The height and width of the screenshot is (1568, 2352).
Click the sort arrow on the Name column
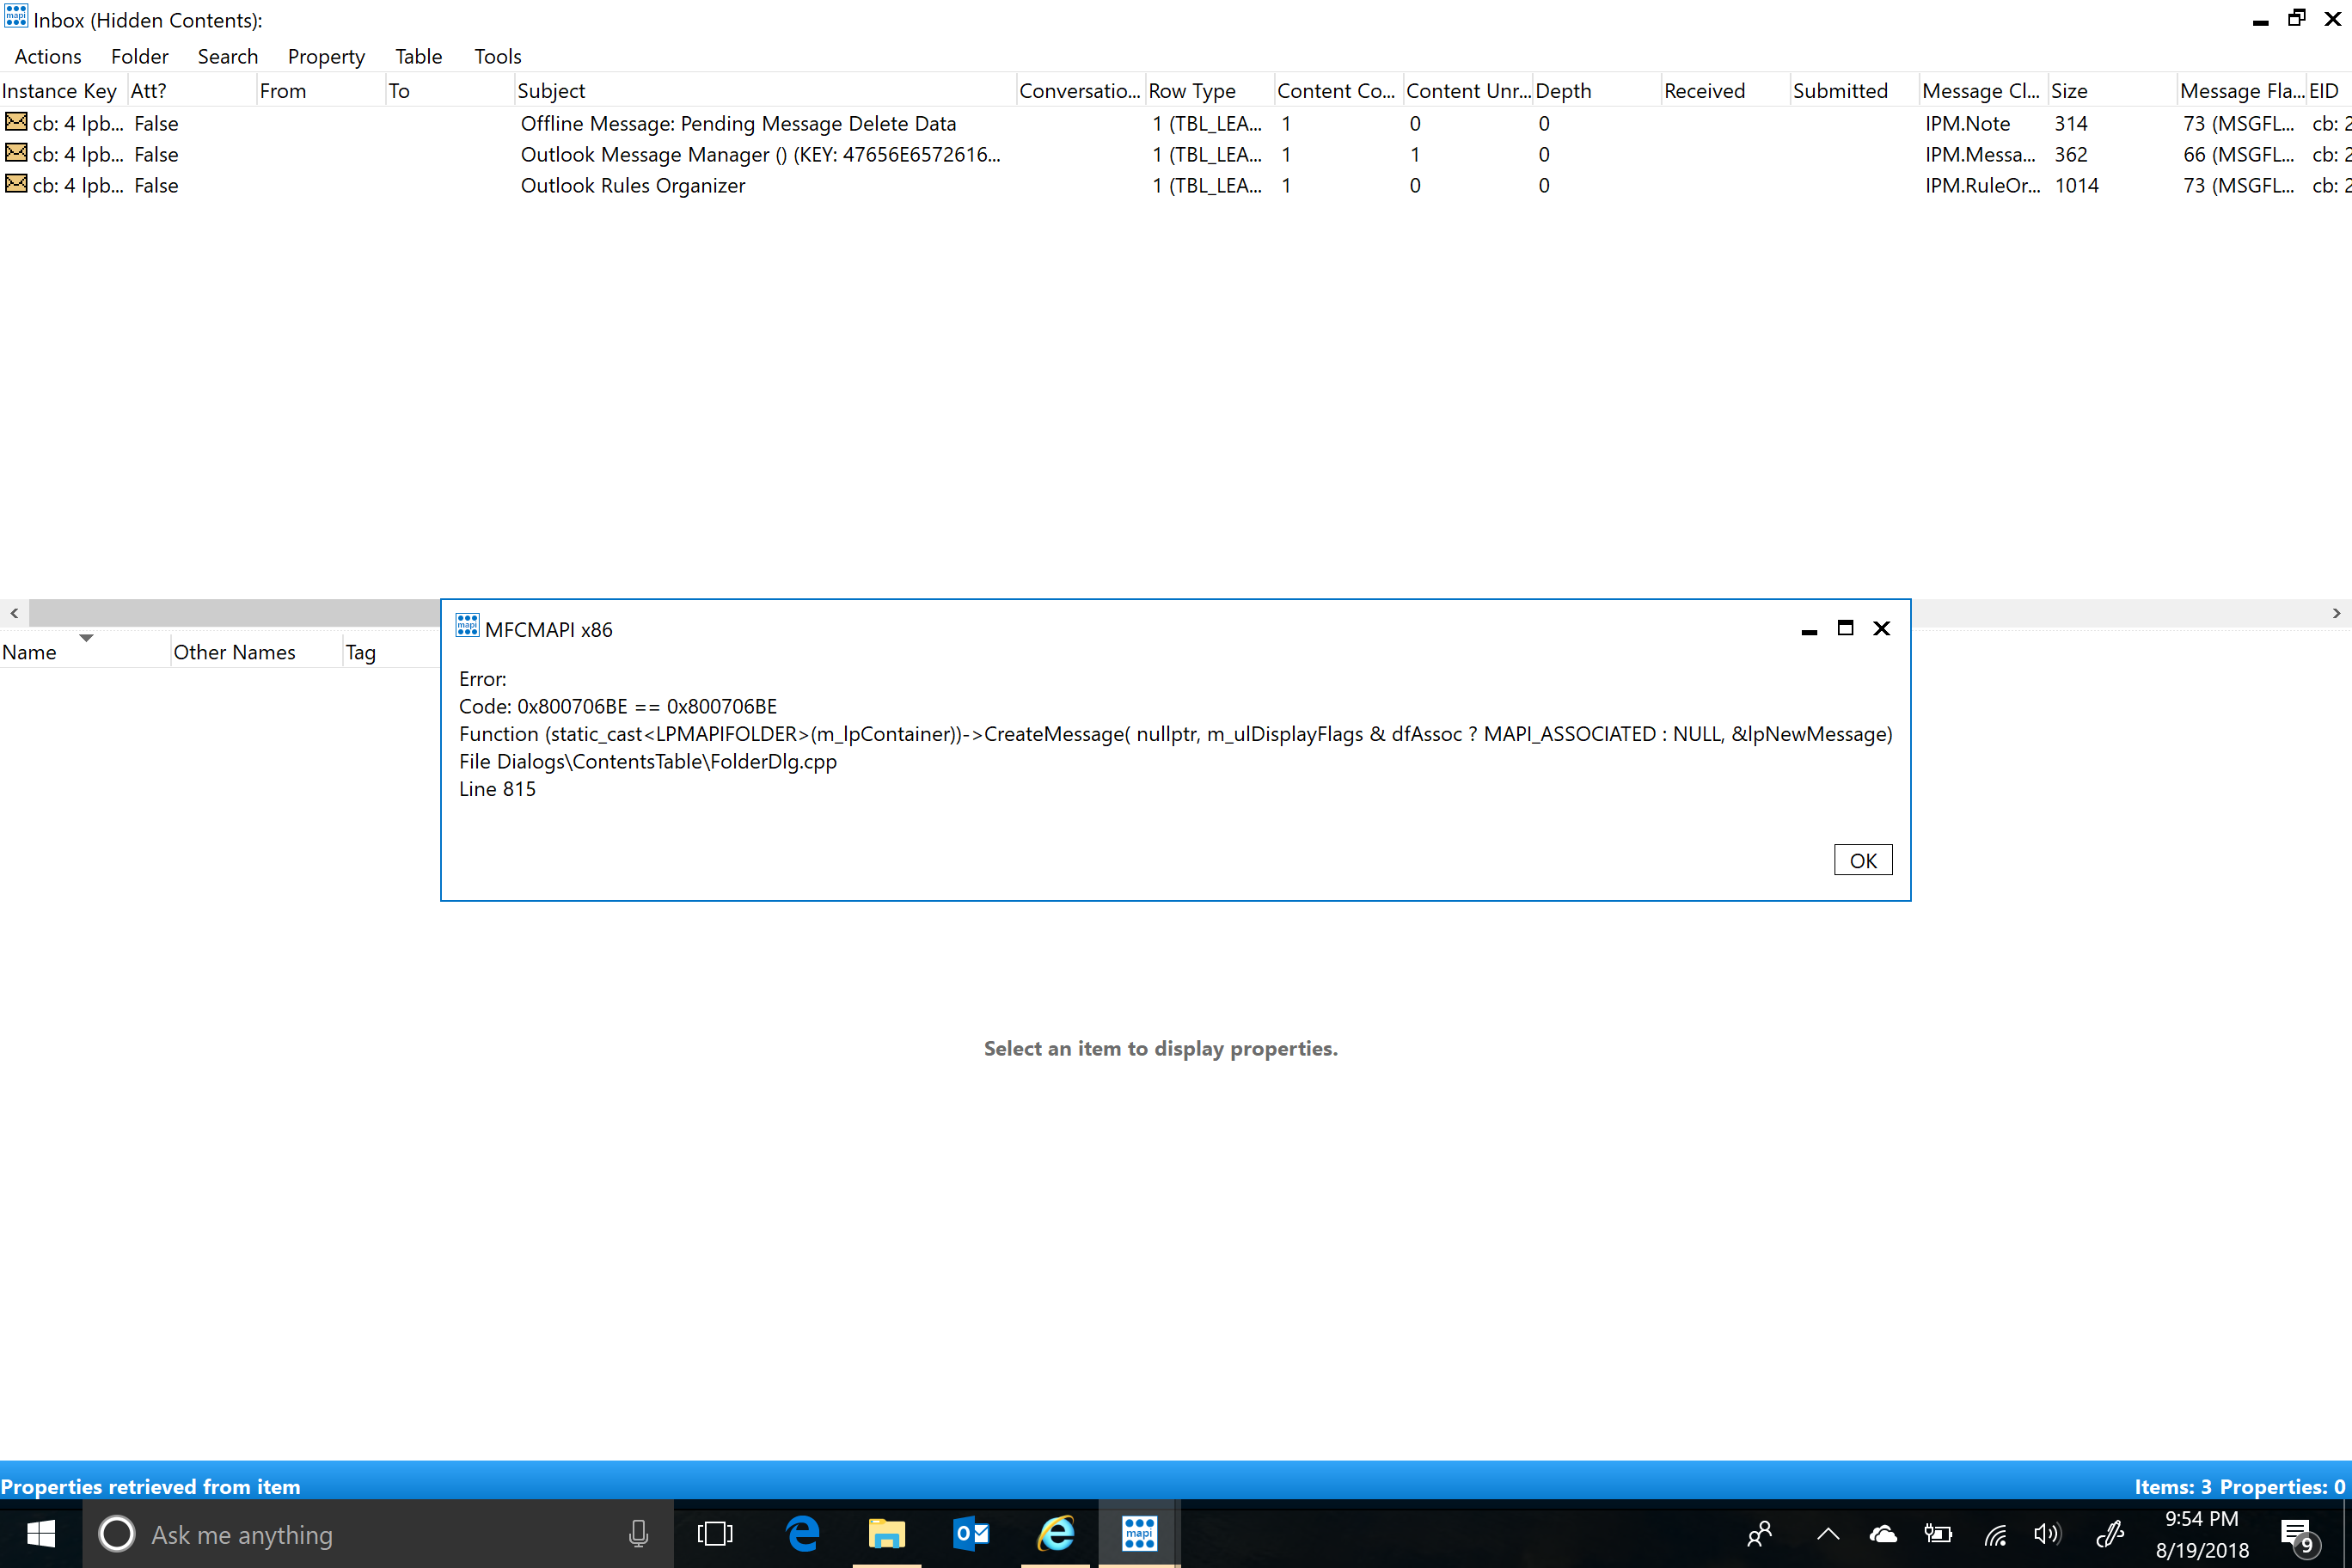pos(86,637)
